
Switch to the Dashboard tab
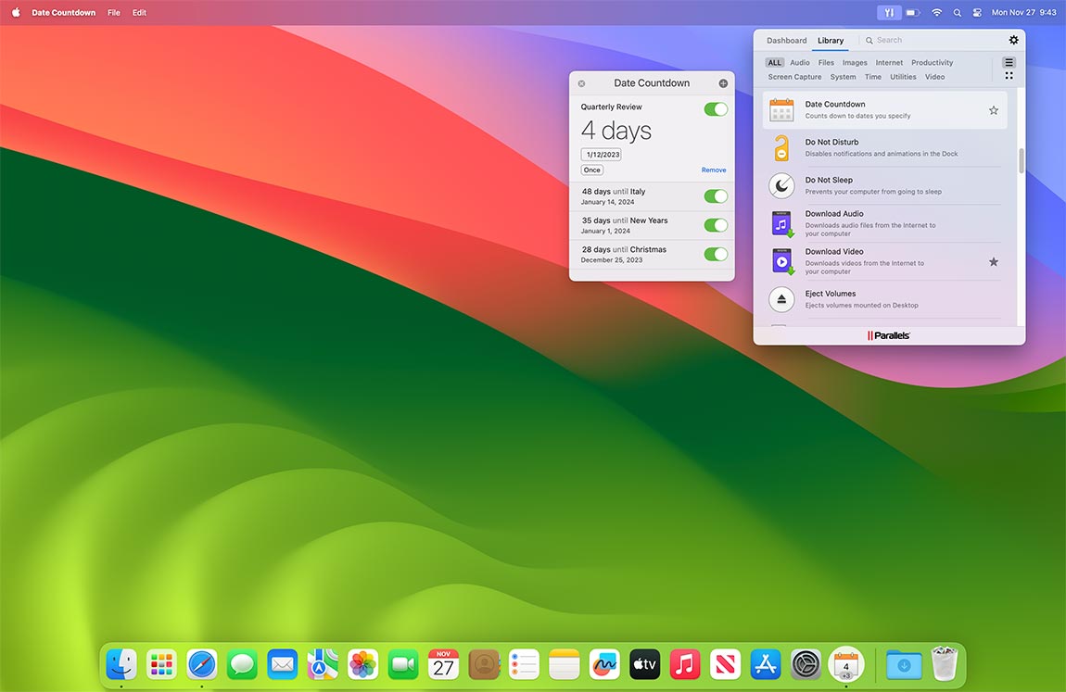[786, 41]
